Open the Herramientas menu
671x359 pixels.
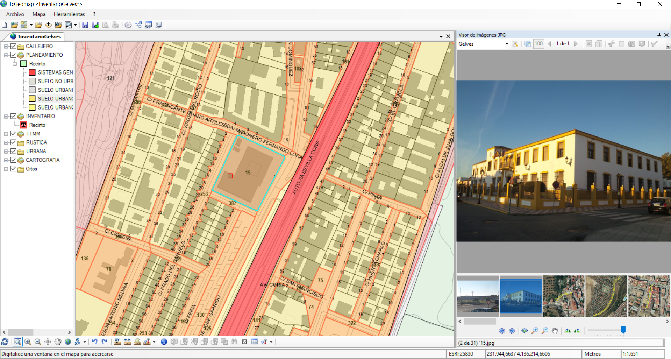[x=69, y=14]
